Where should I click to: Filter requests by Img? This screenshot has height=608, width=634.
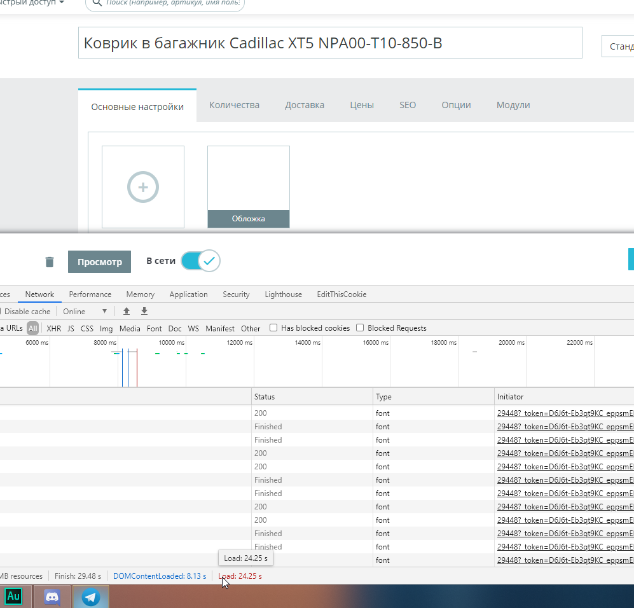coord(106,329)
